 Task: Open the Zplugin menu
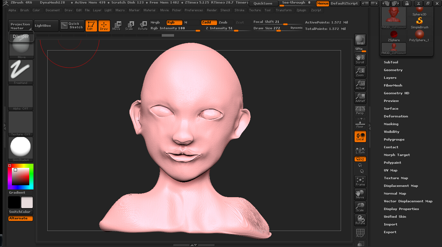pos(301,10)
